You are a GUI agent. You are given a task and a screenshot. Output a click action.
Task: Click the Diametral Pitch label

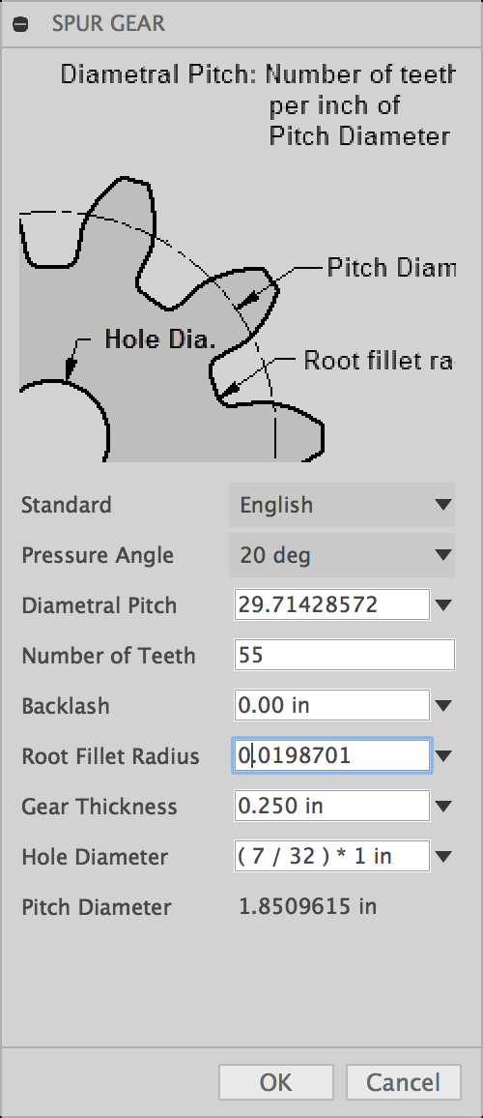point(99,605)
